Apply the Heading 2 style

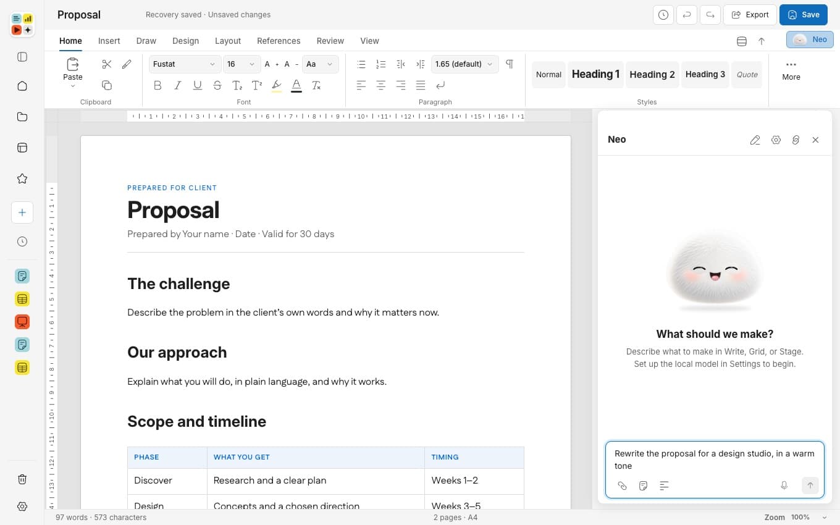tap(652, 75)
